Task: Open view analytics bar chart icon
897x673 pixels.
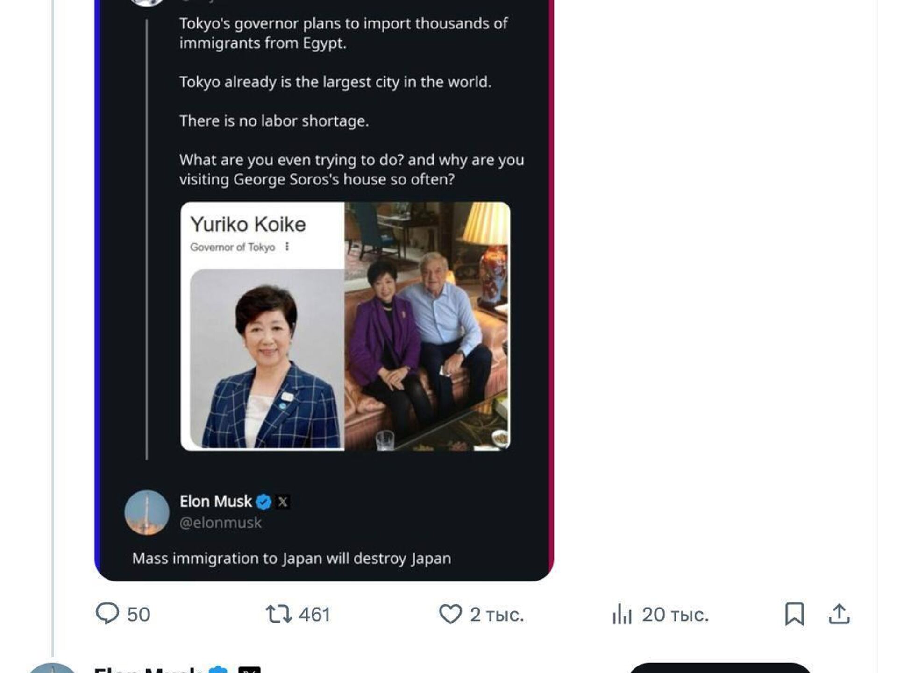Action: click(622, 614)
